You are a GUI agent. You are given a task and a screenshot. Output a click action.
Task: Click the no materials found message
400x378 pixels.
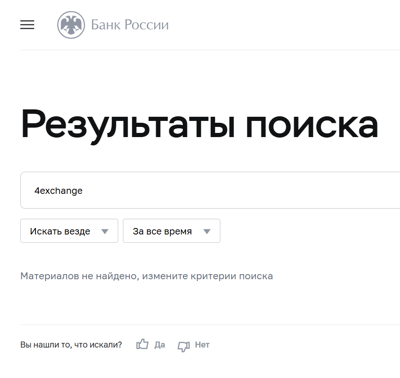[147, 276]
